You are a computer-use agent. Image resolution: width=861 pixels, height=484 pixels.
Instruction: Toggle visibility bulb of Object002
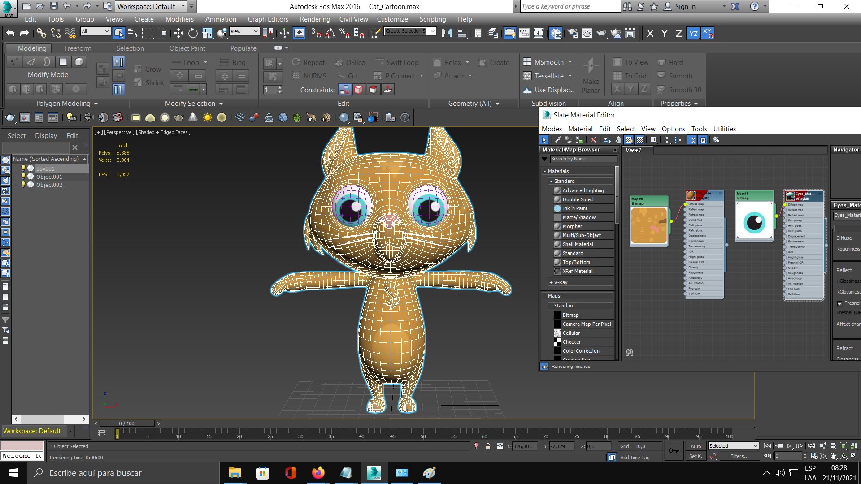[x=23, y=185]
